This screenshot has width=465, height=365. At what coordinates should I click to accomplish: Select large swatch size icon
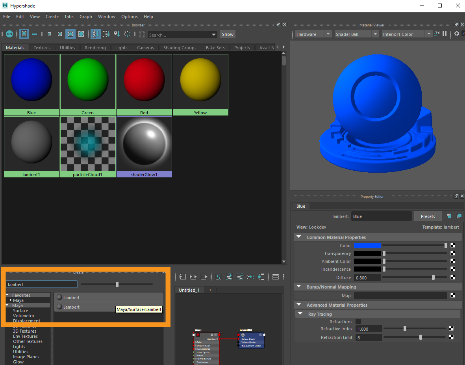[70, 34]
